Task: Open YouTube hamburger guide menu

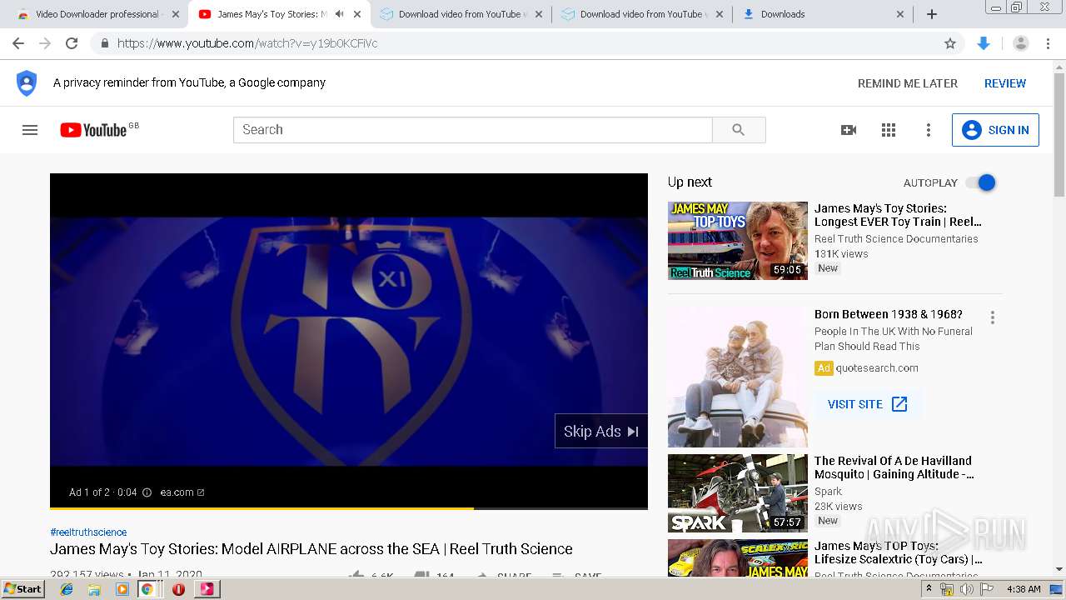Action: pos(30,130)
